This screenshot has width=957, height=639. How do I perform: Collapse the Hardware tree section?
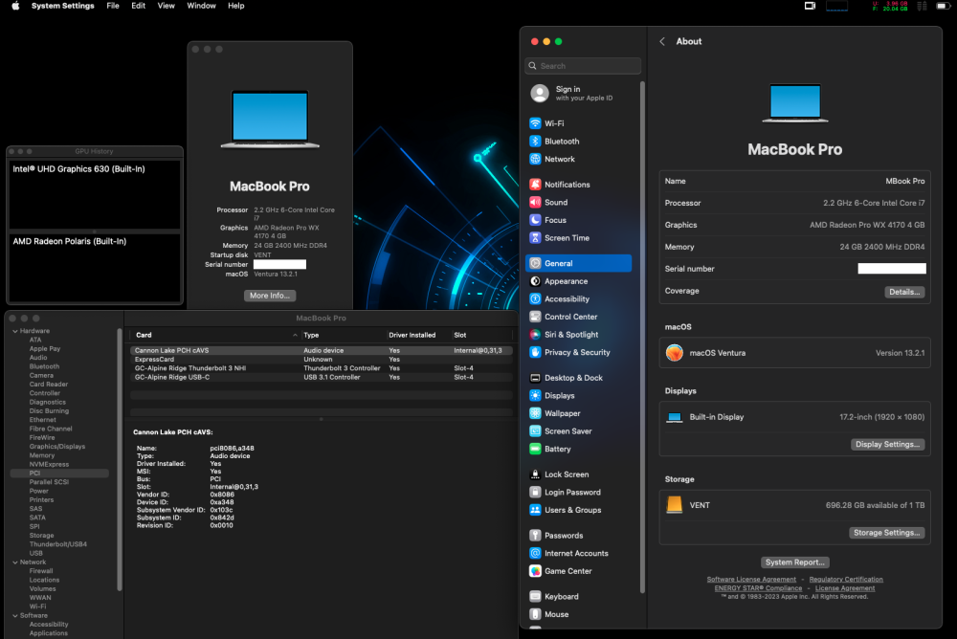(15, 331)
